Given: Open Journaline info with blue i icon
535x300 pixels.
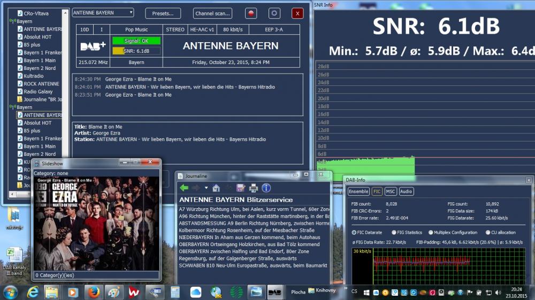Looking at the screenshot, I should click(266, 187).
